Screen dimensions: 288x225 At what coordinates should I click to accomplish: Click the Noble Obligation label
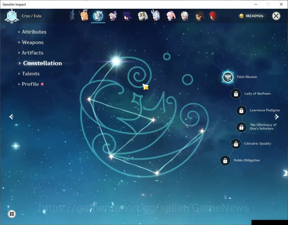click(x=247, y=160)
